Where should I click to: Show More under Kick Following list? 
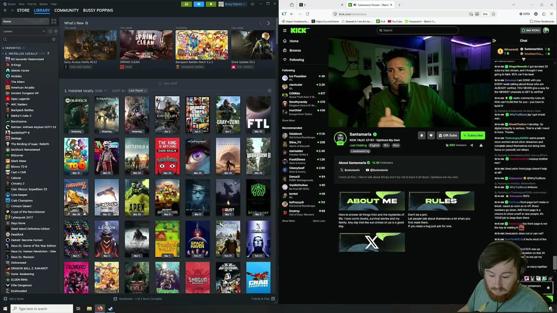point(289,120)
